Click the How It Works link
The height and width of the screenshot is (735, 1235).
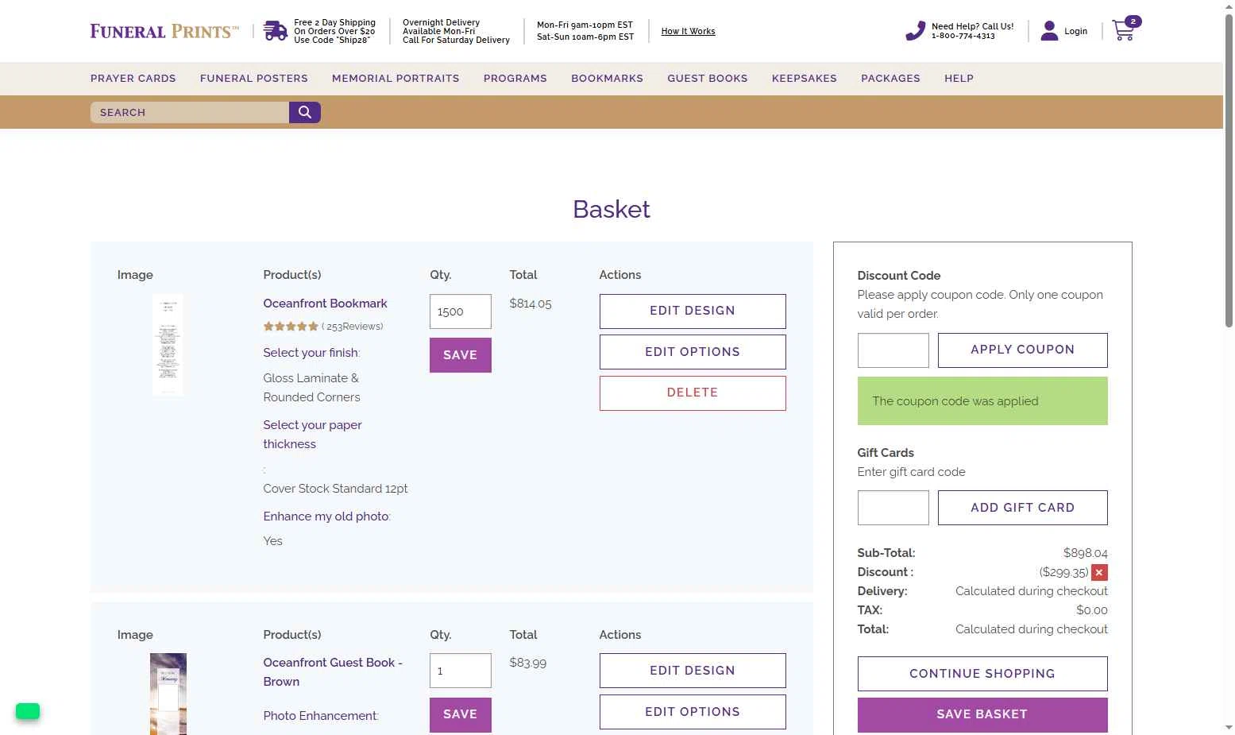point(688,32)
